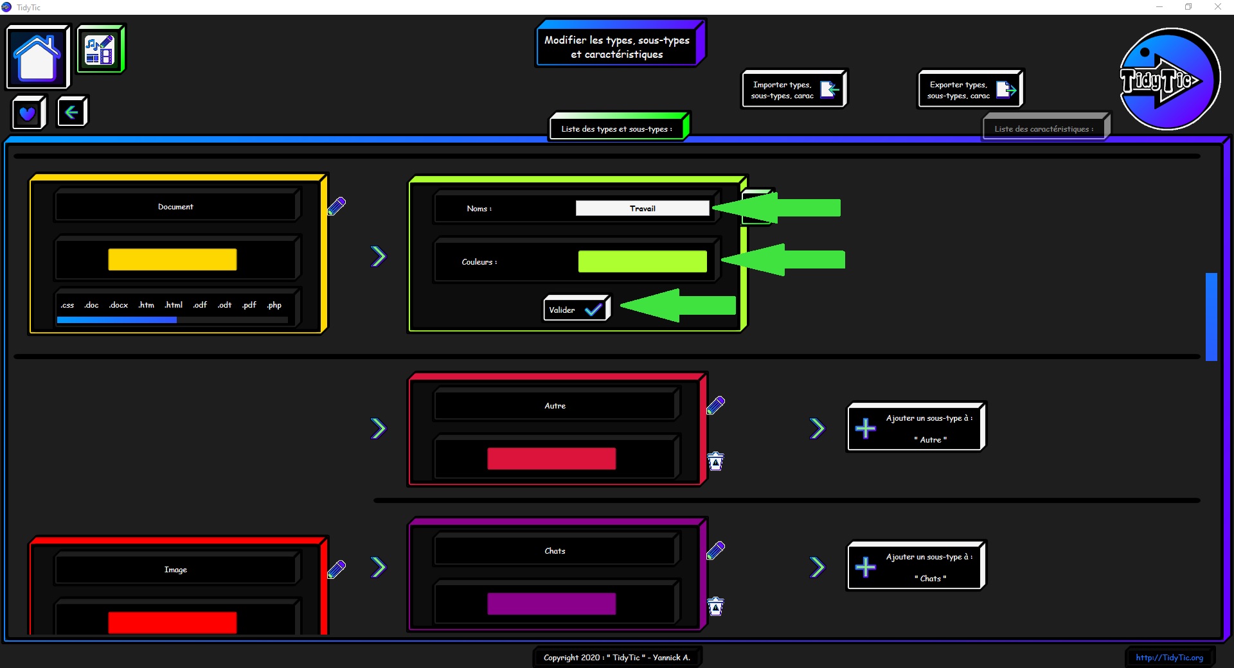Viewport: 1234px width, 668px height.
Task: Click the .odt extension label
Action: point(224,305)
